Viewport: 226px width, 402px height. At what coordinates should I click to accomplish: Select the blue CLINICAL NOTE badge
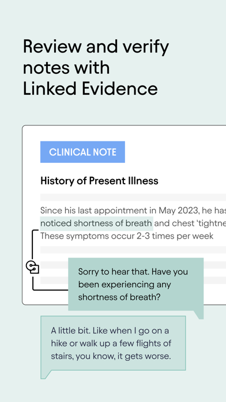(x=82, y=152)
